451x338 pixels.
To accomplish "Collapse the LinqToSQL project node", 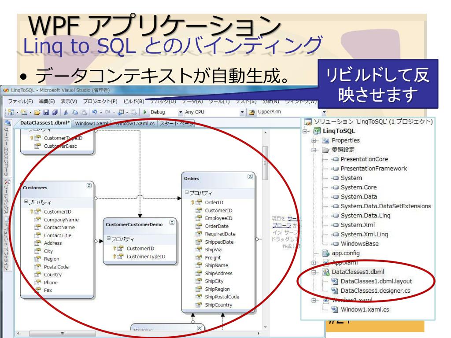I will click(x=305, y=131).
